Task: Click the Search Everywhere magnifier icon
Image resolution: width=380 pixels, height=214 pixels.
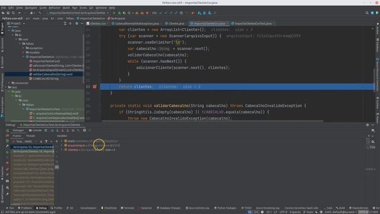Action: pos(367,13)
